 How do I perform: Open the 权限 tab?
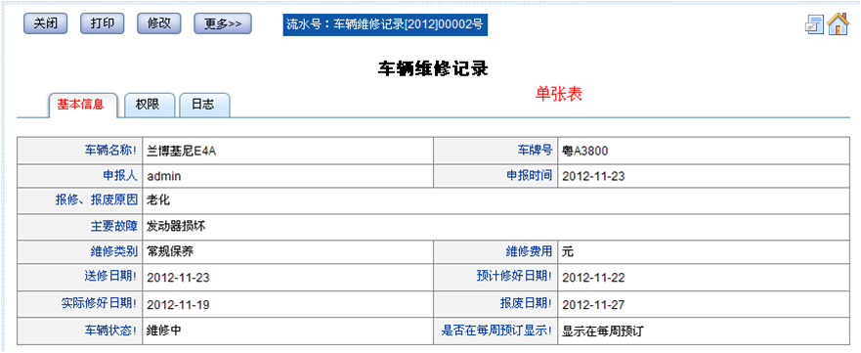click(x=150, y=105)
